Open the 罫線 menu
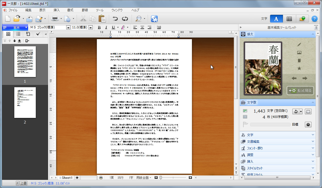322x188 pixels. point(85,10)
